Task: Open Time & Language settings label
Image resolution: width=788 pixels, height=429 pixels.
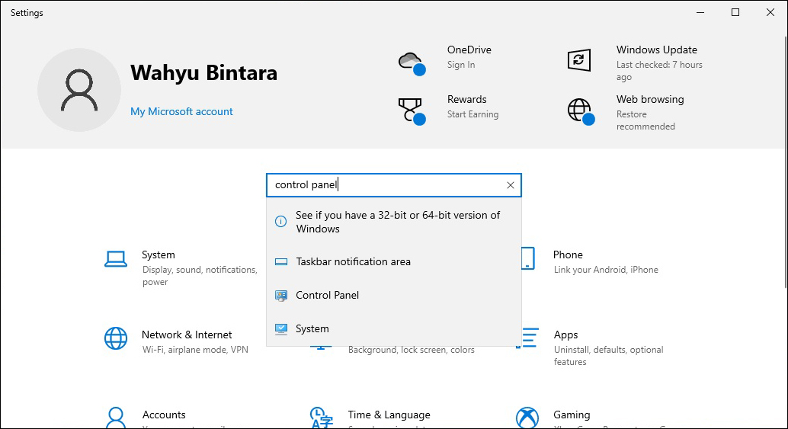Action: click(x=389, y=415)
